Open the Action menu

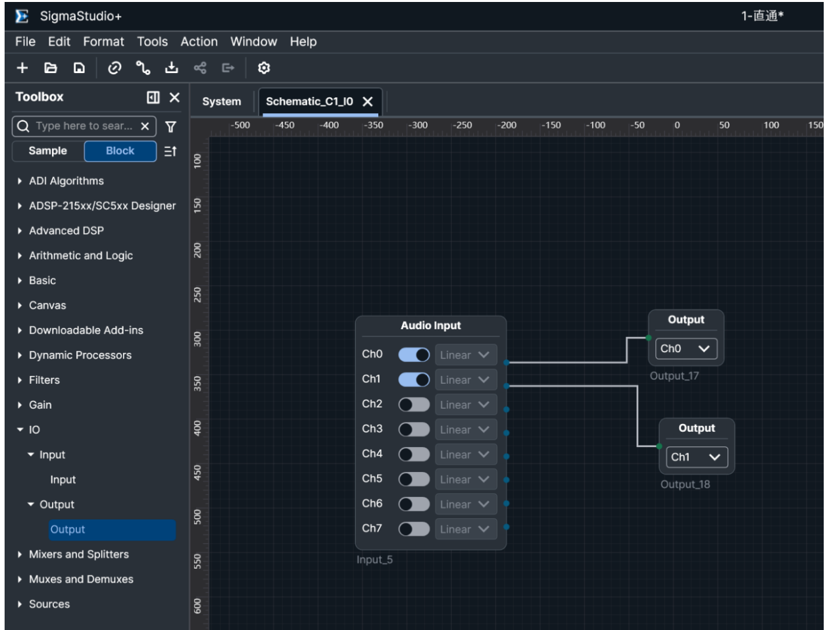pyautogui.click(x=199, y=41)
